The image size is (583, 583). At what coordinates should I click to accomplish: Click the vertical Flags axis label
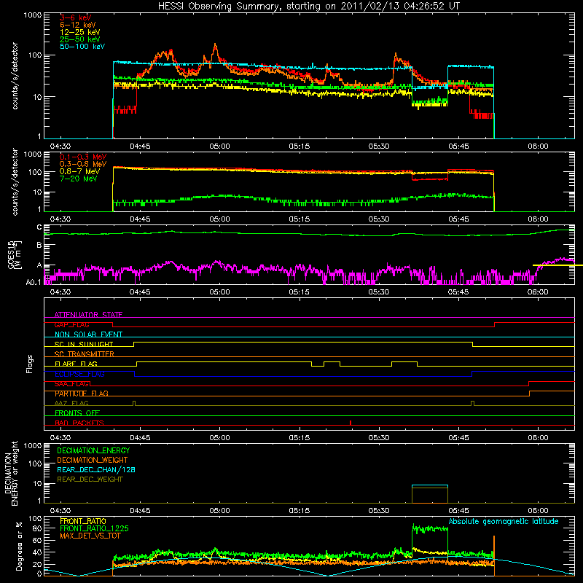pos(29,364)
